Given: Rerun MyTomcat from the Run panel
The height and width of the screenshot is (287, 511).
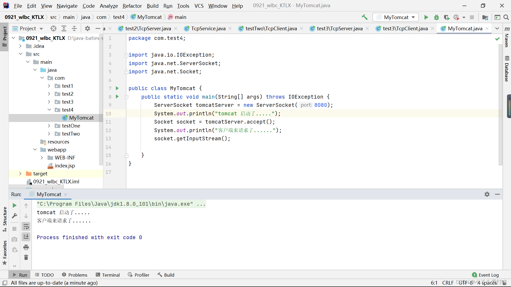Looking at the screenshot, I should (x=15, y=205).
